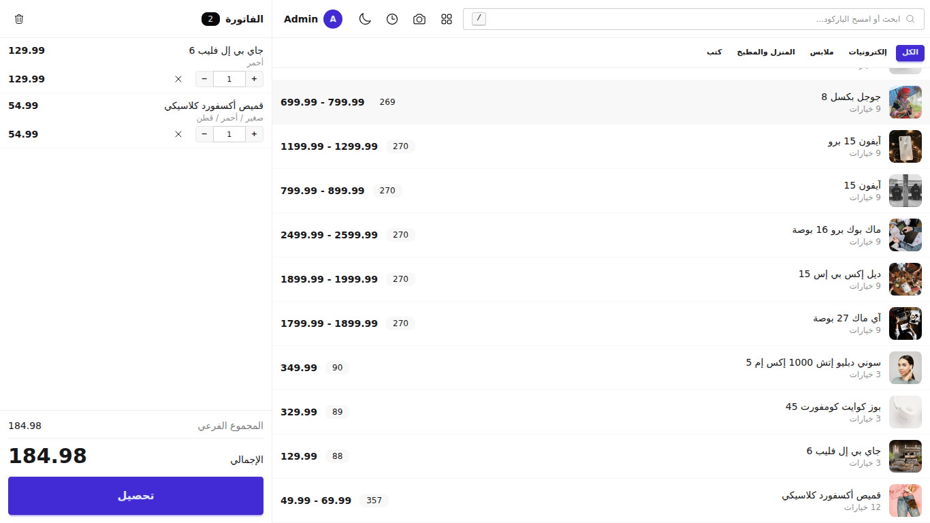The width and height of the screenshot is (930, 523).
Task: Open ديل إكس بي إس 15 thumbnail
Action: pos(905,279)
